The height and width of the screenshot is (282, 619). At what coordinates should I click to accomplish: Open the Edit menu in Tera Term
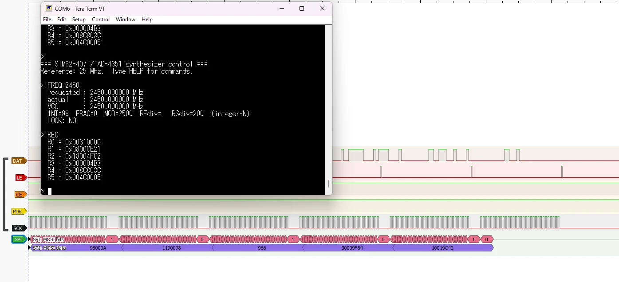(62, 20)
